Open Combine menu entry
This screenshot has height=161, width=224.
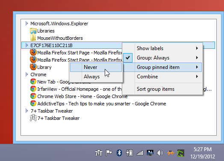click(x=162, y=77)
